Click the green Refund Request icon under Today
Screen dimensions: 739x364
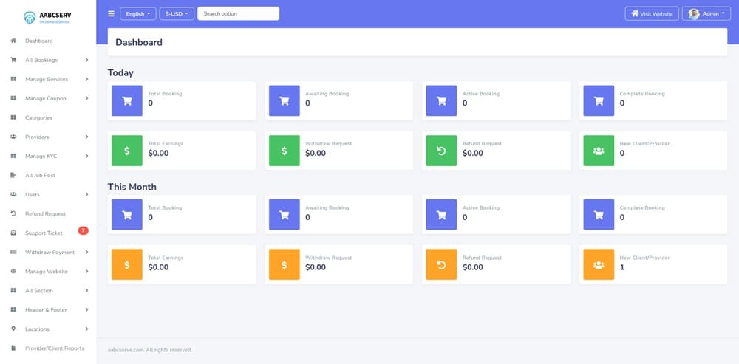[441, 151]
